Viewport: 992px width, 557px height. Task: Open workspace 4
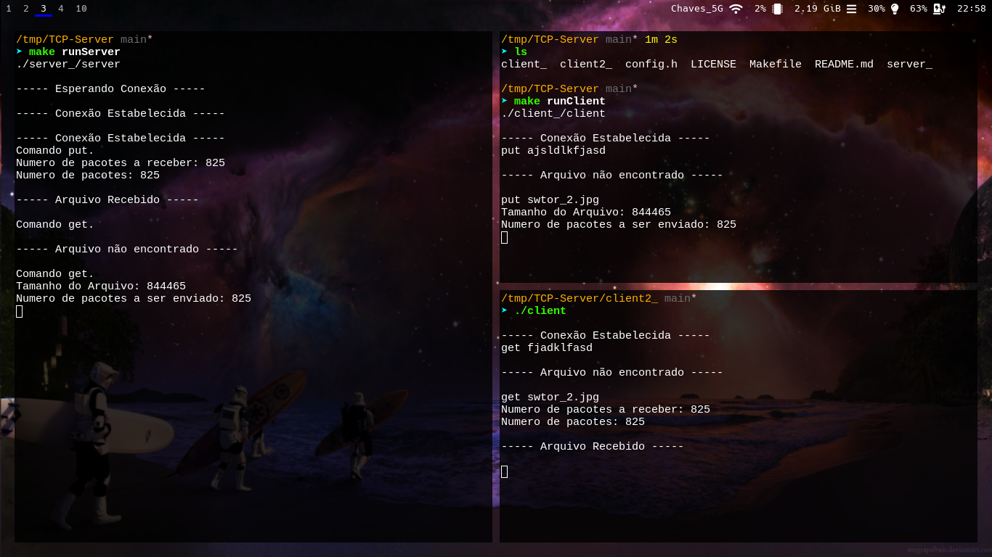click(61, 9)
